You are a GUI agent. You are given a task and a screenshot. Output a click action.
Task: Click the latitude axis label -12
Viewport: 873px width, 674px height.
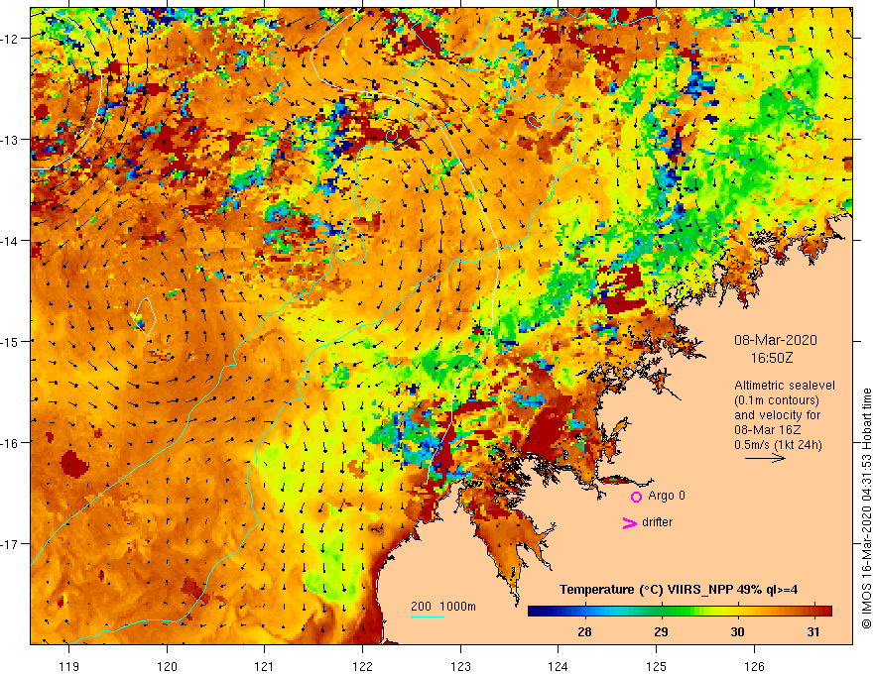click(11, 39)
